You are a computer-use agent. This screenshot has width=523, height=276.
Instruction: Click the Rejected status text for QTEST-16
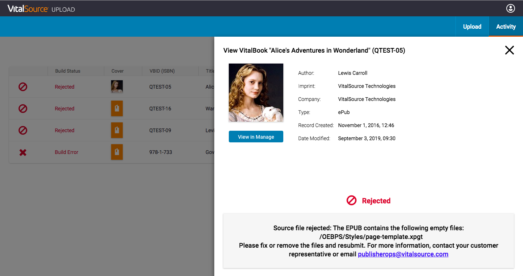click(65, 109)
